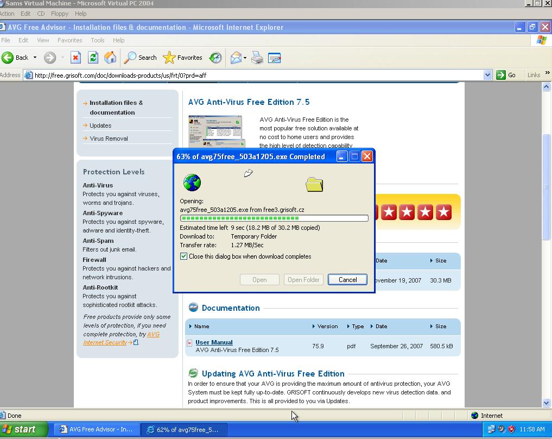Click the Documentation section icon
The image size is (552, 439).
(x=193, y=308)
